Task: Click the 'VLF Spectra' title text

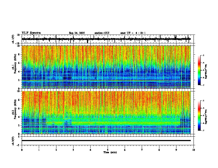Action: [31, 33]
